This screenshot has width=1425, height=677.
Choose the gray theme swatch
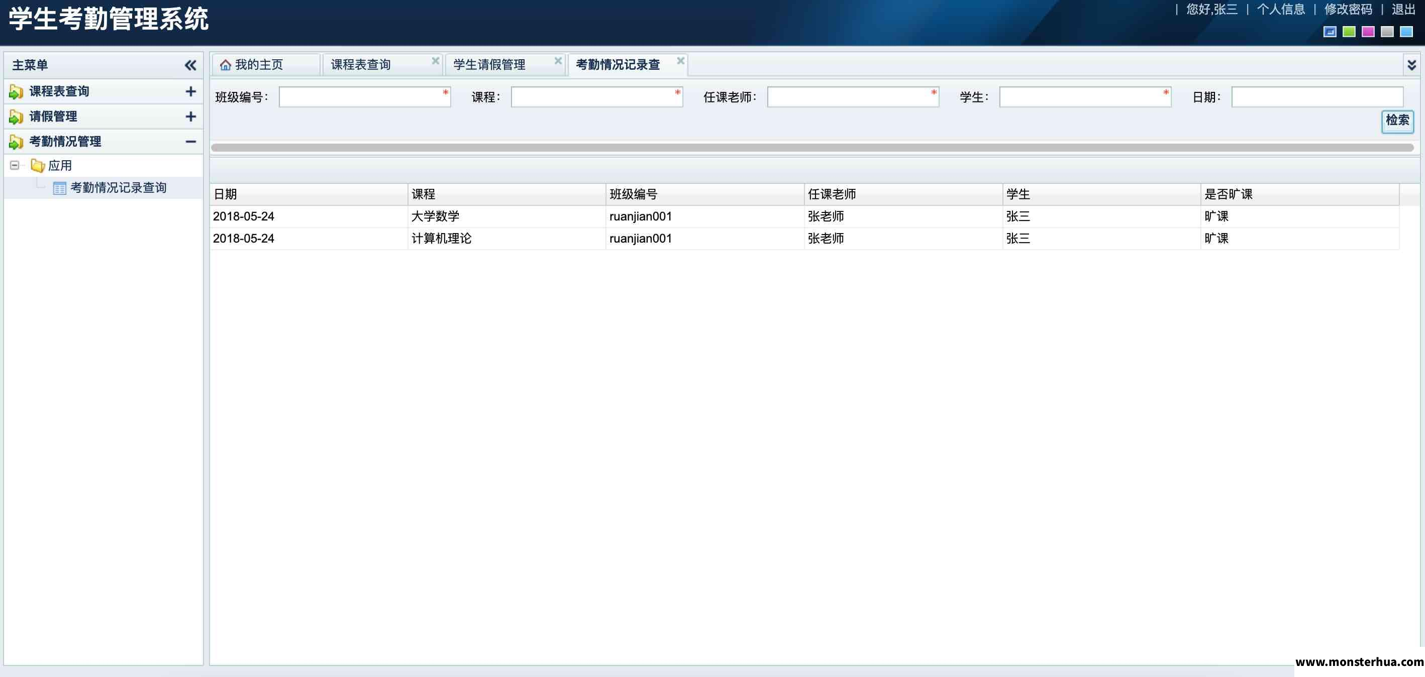(x=1387, y=32)
